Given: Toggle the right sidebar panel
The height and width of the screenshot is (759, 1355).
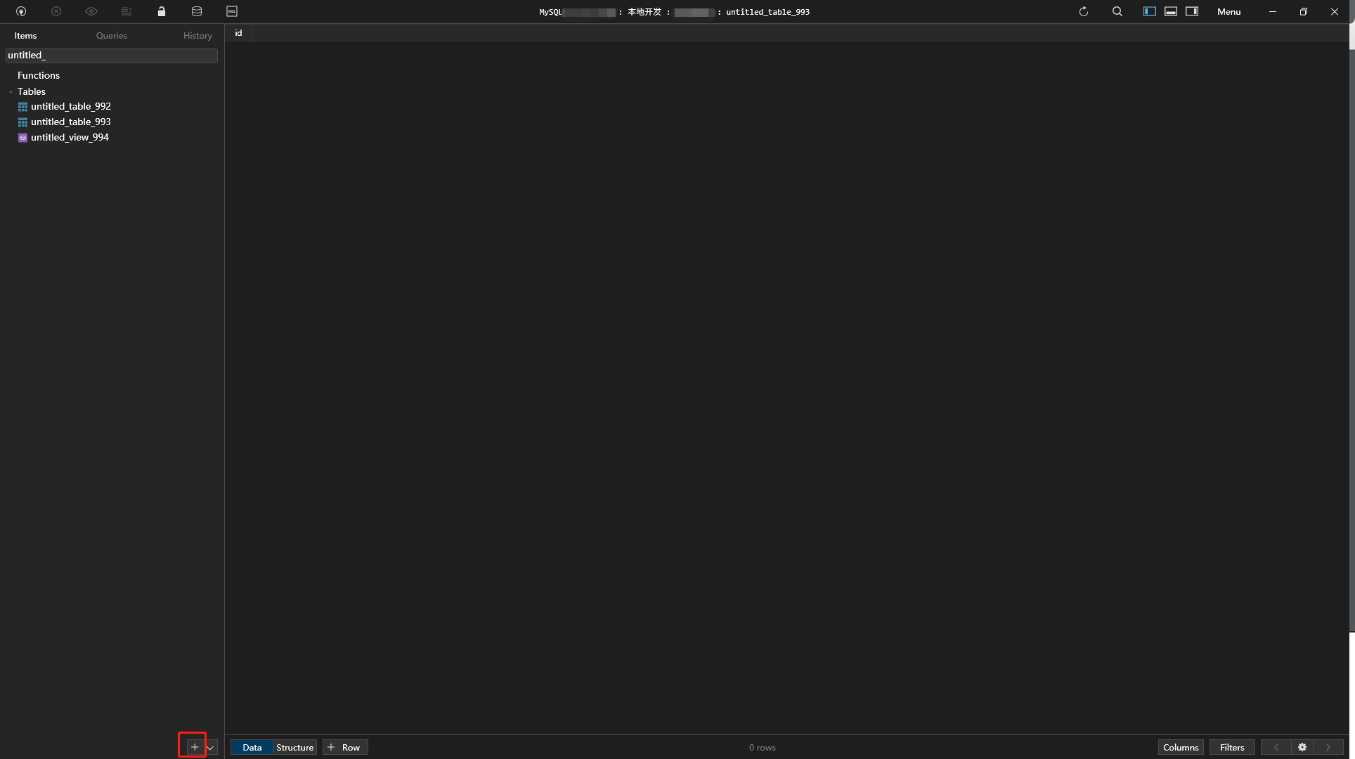Looking at the screenshot, I should [x=1192, y=11].
